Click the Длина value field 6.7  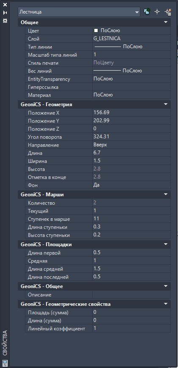click(x=131, y=153)
